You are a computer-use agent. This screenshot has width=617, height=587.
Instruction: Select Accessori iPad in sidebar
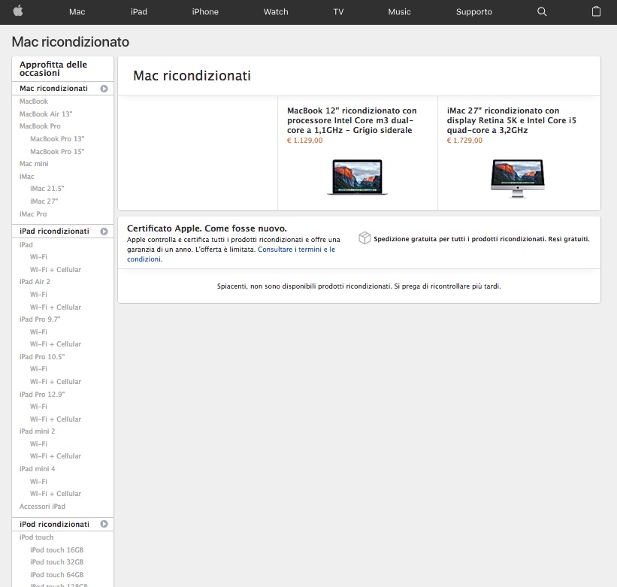(x=42, y=507)
